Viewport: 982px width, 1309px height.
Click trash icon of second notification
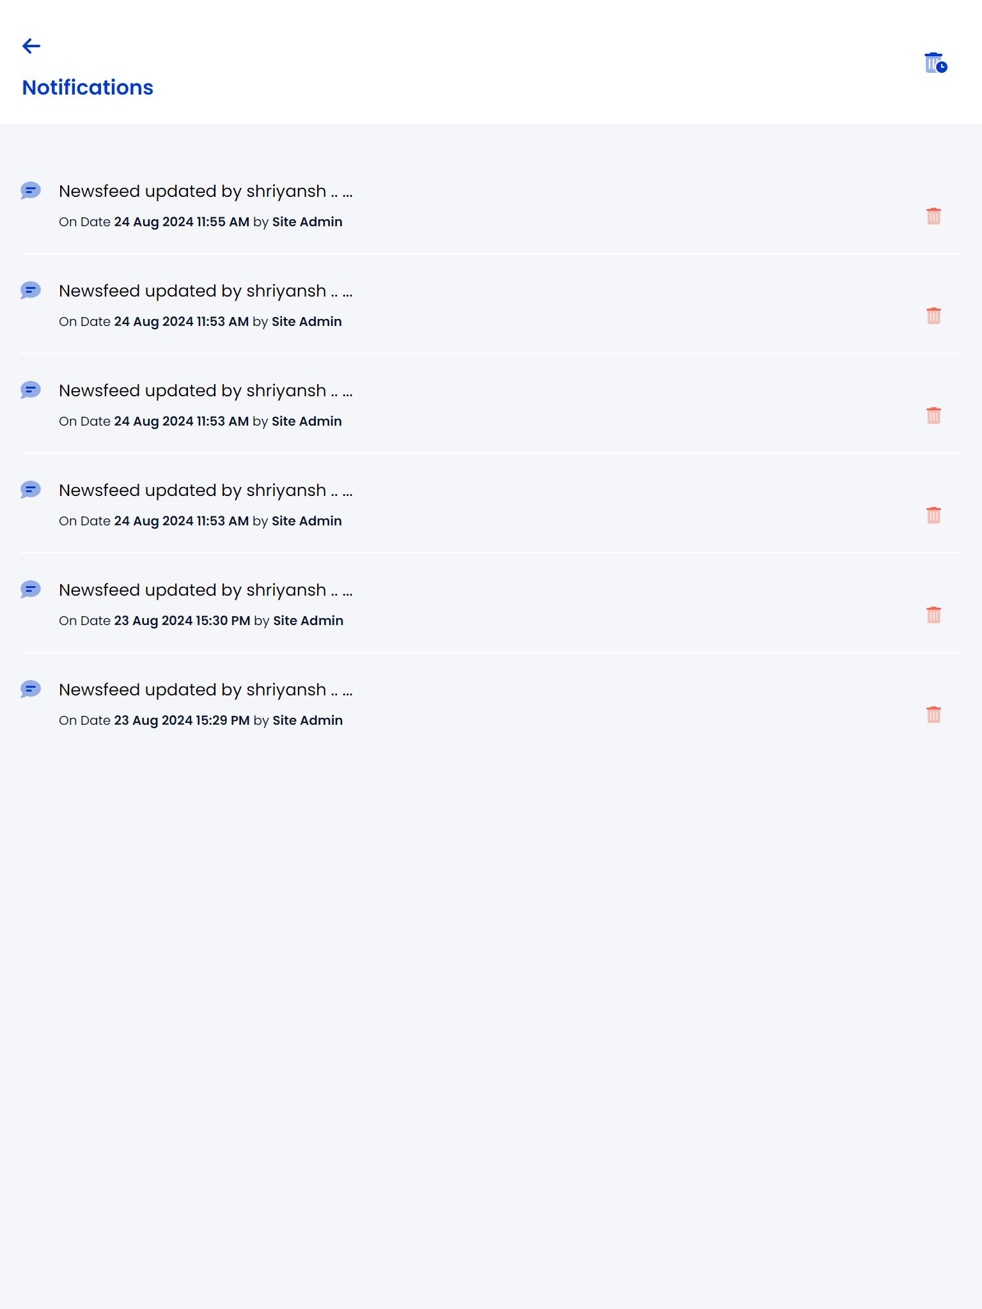pos(933,316)
